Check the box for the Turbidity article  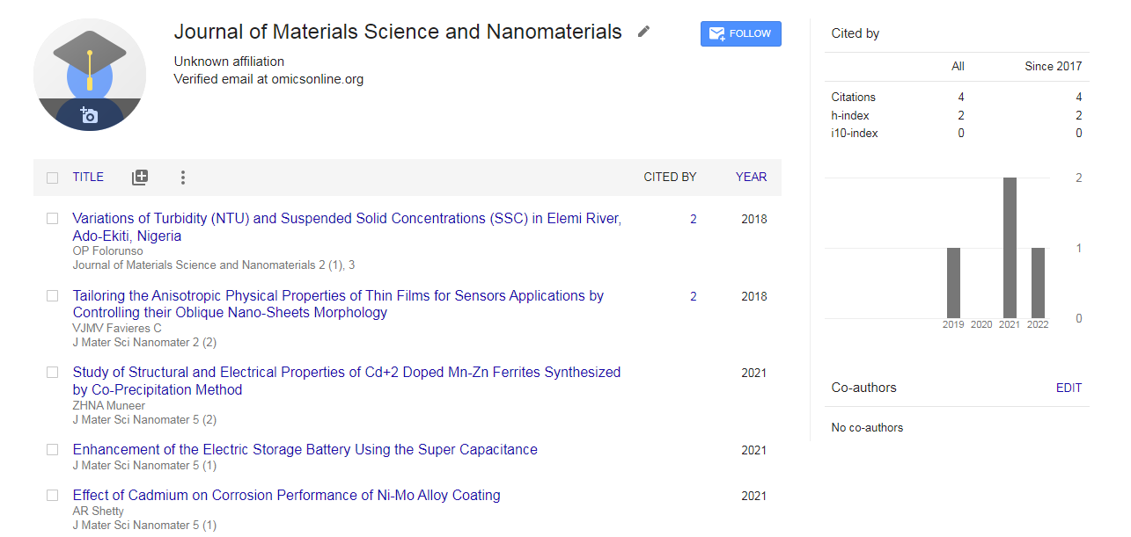coord(53,219)
